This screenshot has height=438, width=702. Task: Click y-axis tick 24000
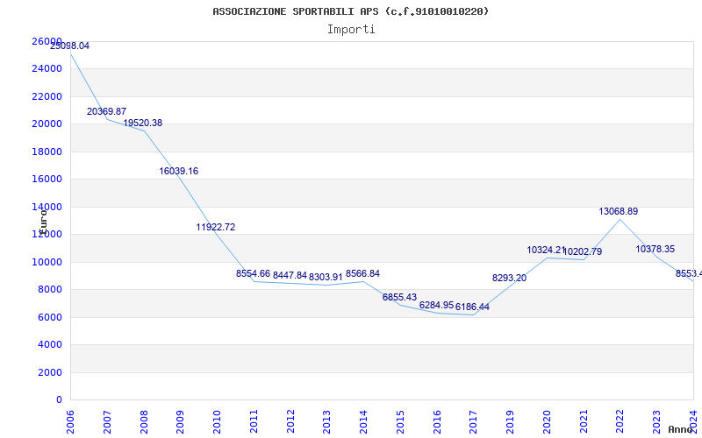tap(47, 69)
